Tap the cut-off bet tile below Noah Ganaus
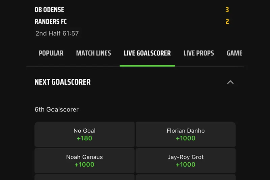270x180 pixels. pos(84,177)
